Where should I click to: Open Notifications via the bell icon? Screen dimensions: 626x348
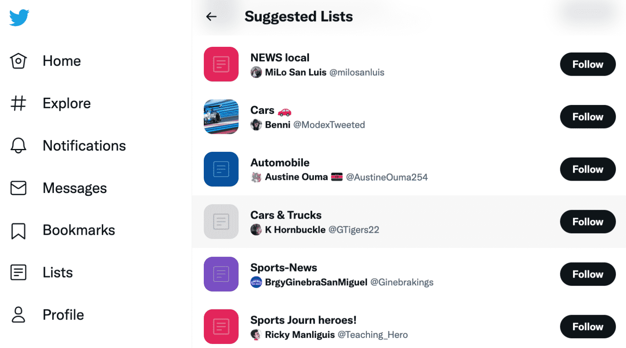[x=18, y=146]
